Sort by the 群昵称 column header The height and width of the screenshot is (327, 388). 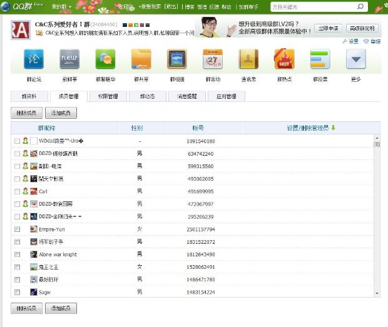coord(46,128)
